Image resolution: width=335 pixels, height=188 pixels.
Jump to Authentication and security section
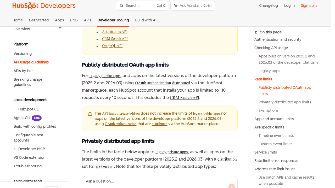(x=278, y=40)
